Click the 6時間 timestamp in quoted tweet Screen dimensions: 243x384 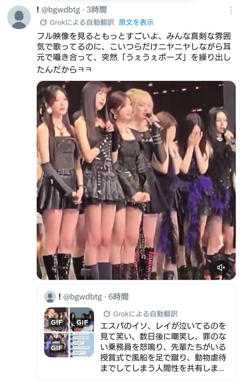pyautogui.click(x=118, y=297)
